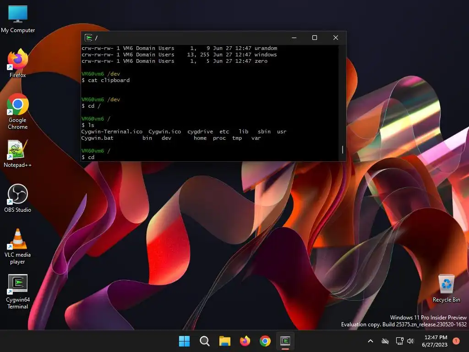469x352 pixels.
Task: Minimize the Cygwin terminal window
Action: point(294,38)
